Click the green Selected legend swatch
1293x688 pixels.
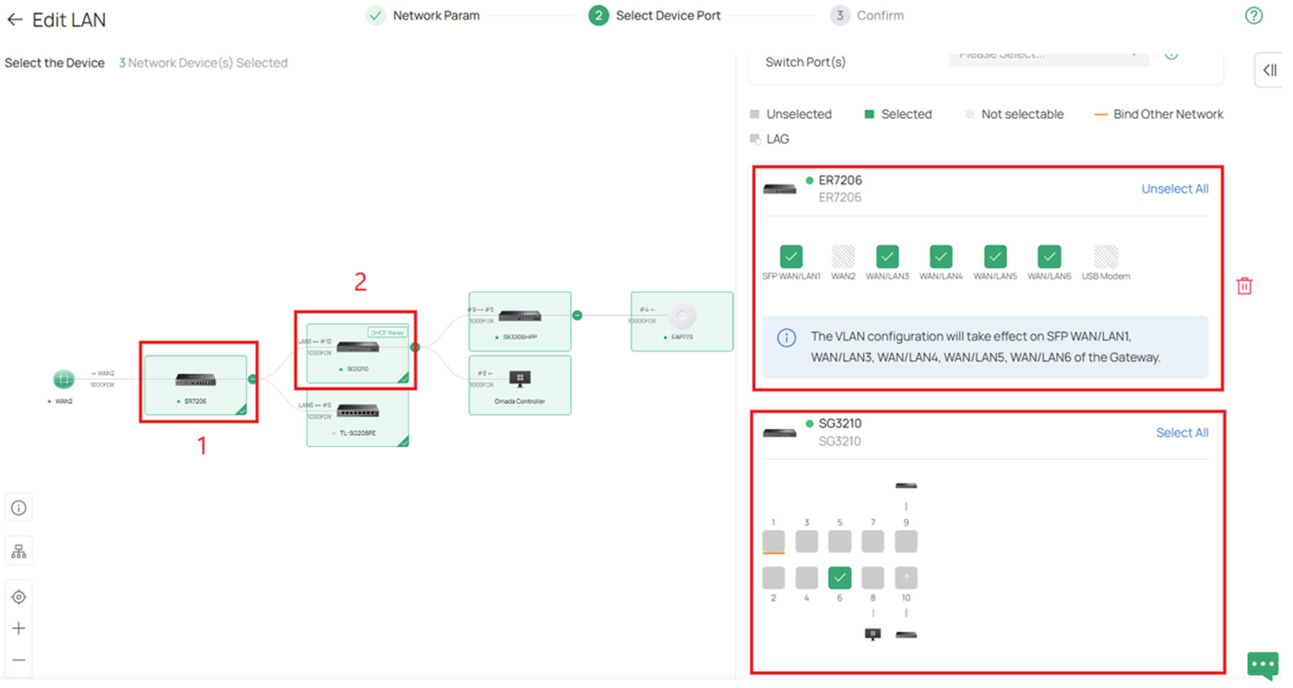coord(868,114)
